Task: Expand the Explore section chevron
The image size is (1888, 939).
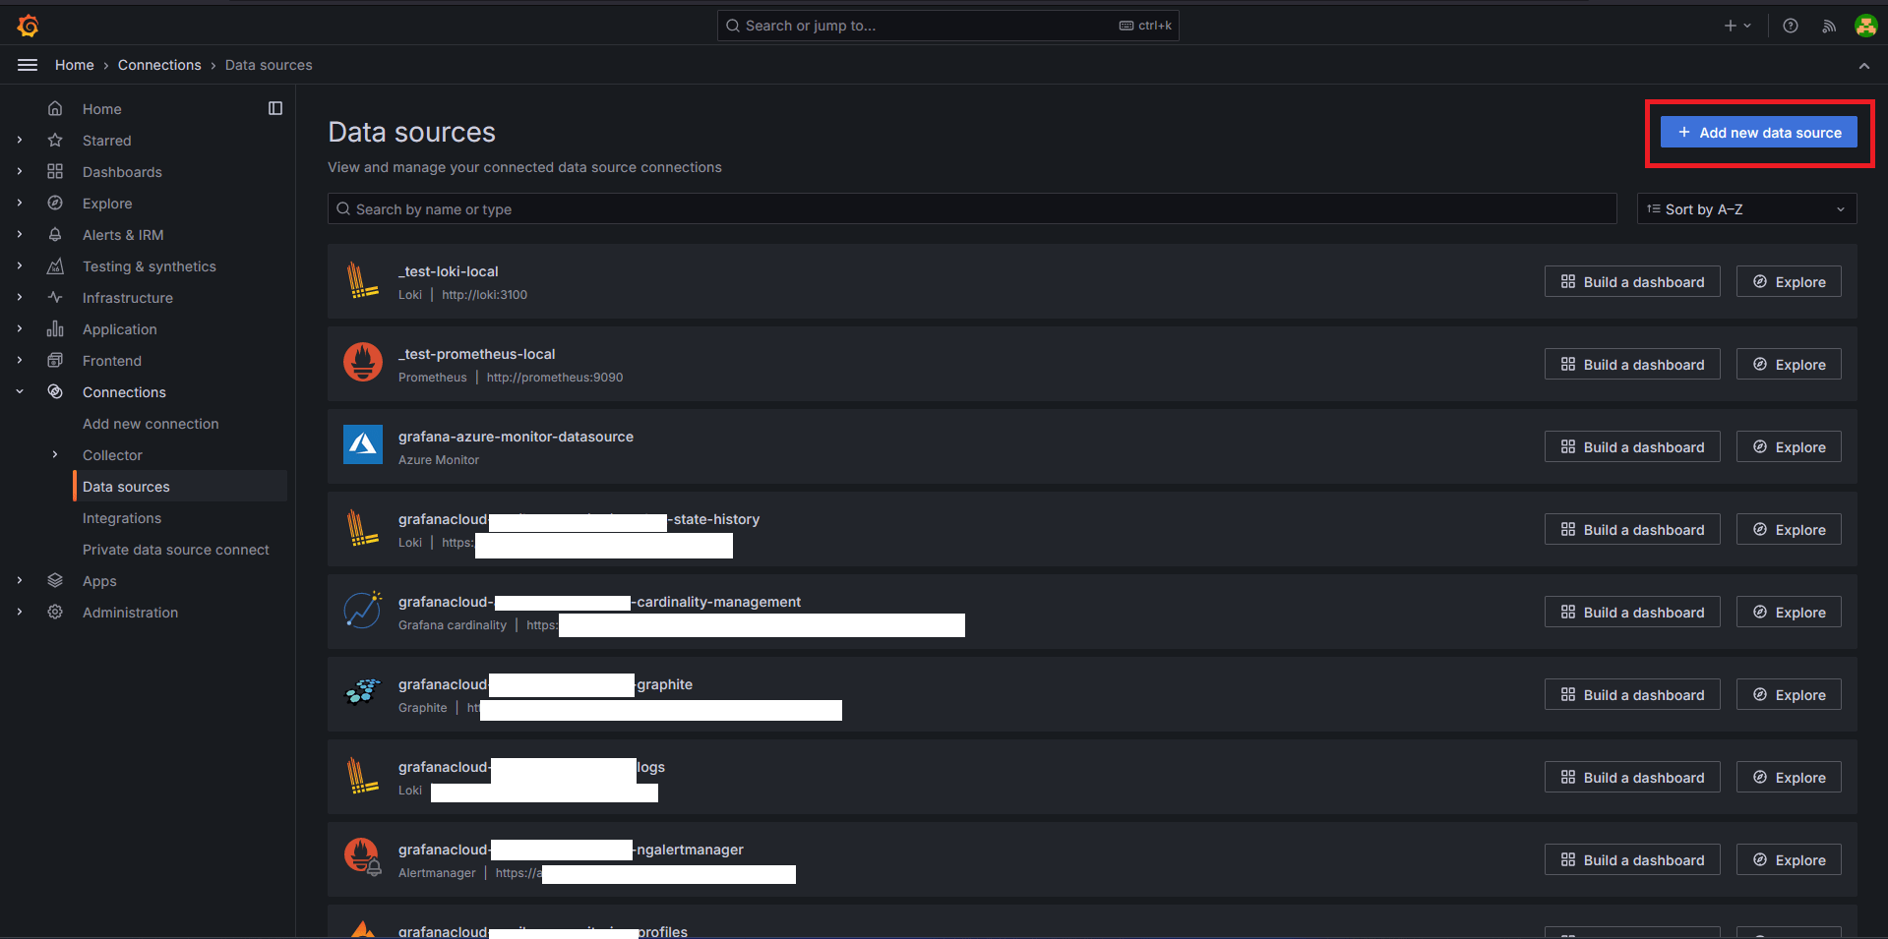Action: click(x=20, y=203)
